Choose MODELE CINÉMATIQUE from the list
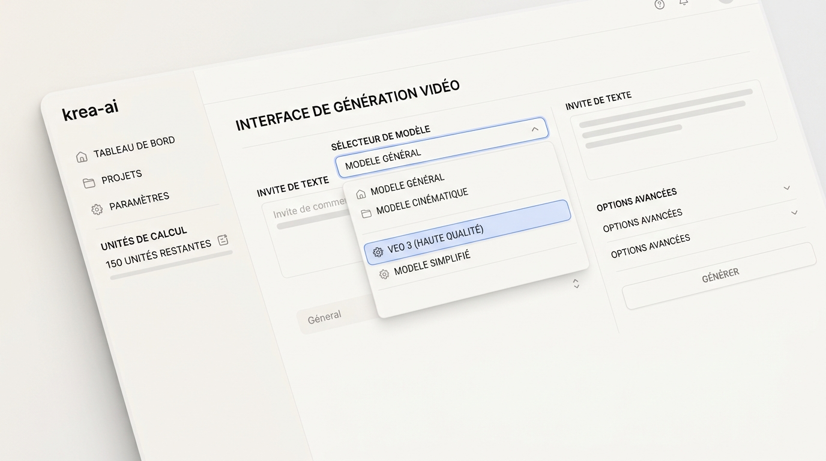Viewport: 826px width, 461px height. 421,202
